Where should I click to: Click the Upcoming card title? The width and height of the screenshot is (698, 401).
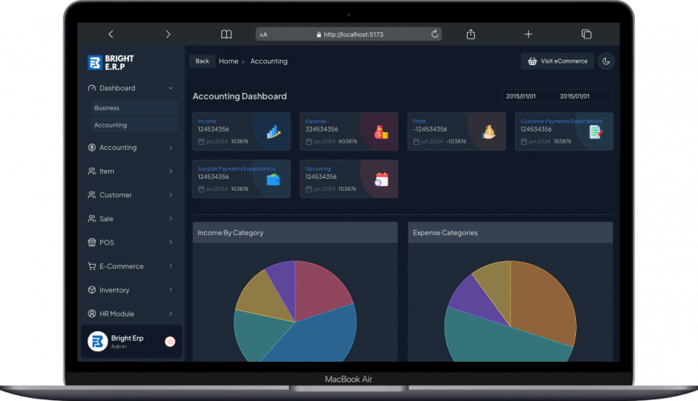[x=318, y=168]
